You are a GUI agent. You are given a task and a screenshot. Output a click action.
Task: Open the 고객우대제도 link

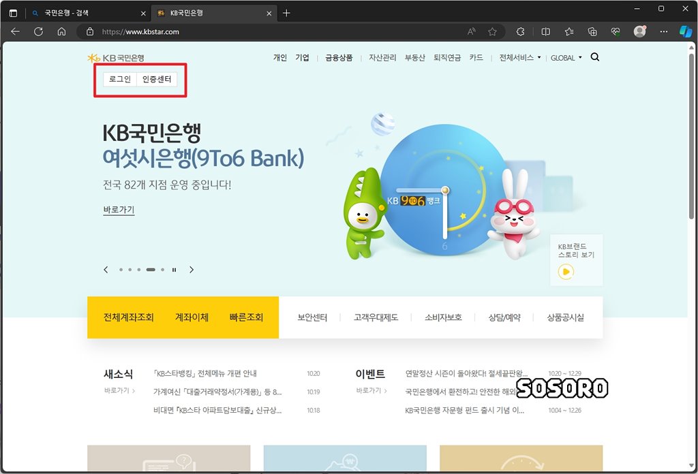[x=376, y=317]
